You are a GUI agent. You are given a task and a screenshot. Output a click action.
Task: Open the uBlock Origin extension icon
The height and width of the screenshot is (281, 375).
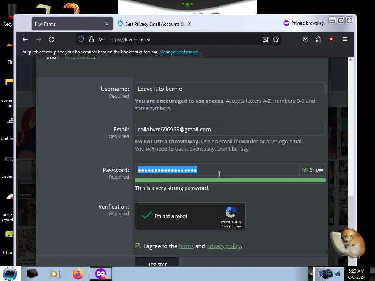[x=332, y=39]
